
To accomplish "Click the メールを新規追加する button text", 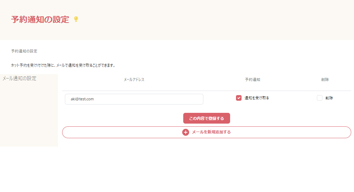I will [211, 132].
